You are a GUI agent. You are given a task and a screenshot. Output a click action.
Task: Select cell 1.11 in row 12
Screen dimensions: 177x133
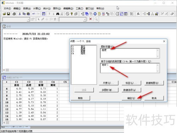(x=41, y=109)
